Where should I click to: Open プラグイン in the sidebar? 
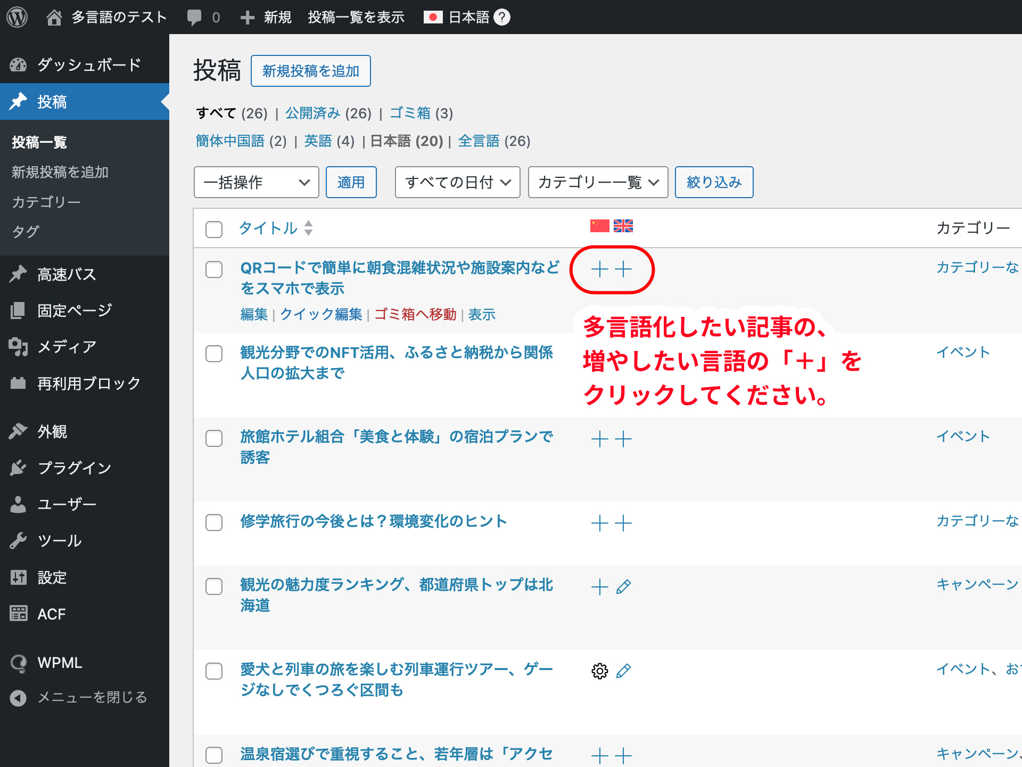74,468
